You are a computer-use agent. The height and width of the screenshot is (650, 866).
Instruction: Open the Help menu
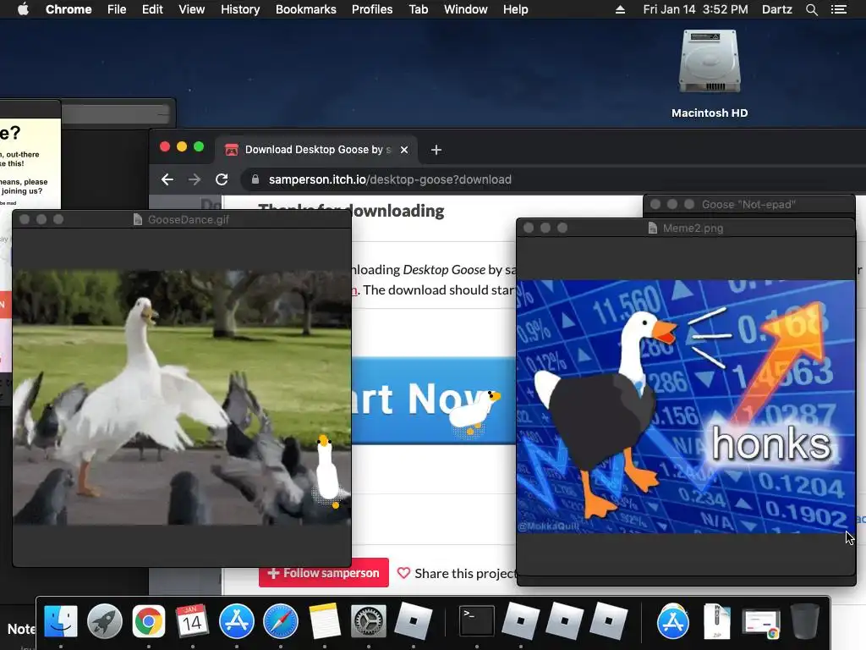pyautogui.click(x=515, y=9)
